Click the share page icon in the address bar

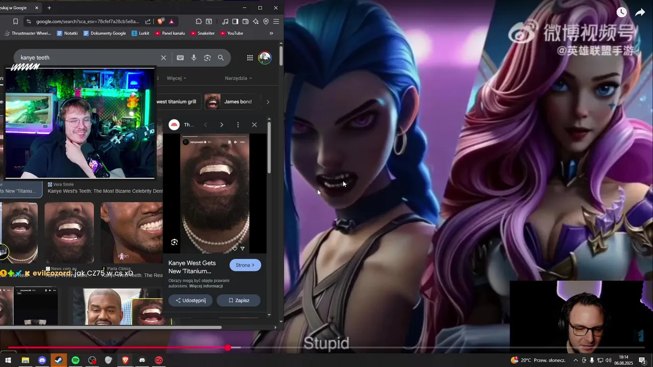pos(148,21)
